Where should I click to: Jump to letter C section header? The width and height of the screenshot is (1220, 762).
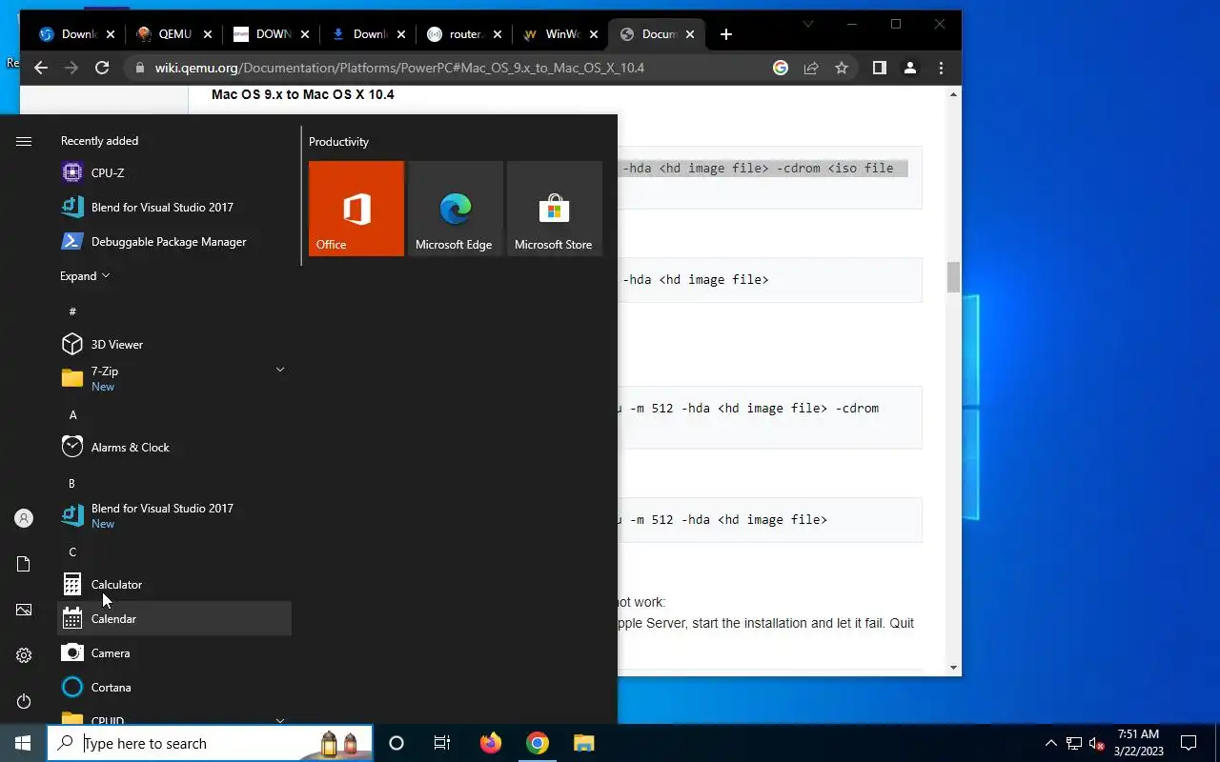(72, 551)
